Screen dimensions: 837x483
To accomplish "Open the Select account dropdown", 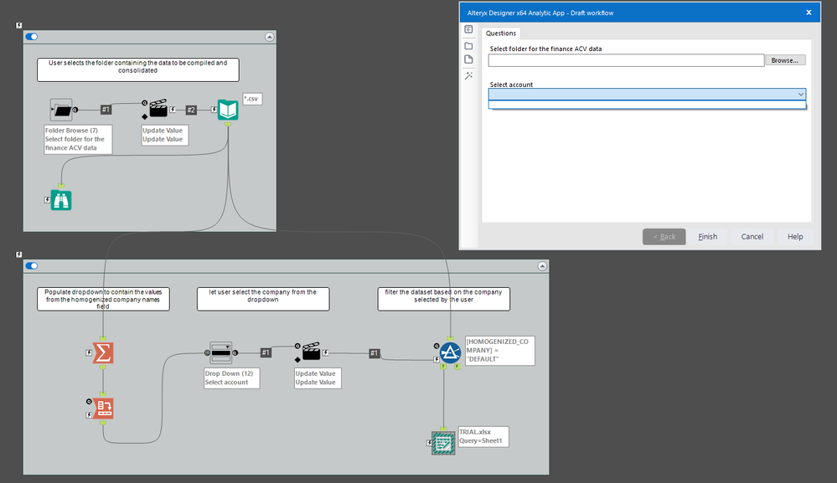I will [x=647, y=94].
